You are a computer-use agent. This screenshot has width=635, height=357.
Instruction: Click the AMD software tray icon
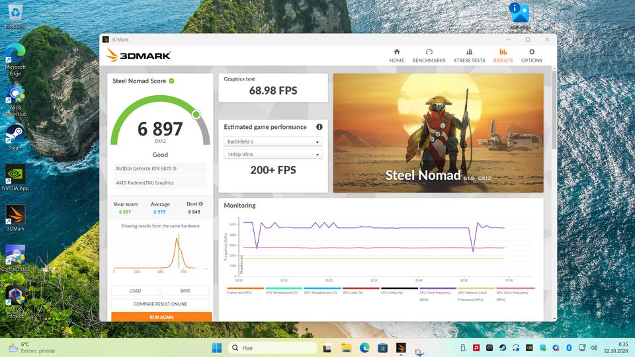(x=476, y=348)
